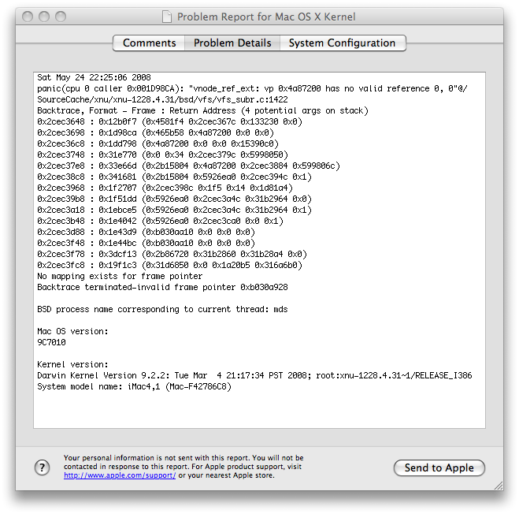Open the apple.com support link
This screenshot has height=514, width=519.
120,475
